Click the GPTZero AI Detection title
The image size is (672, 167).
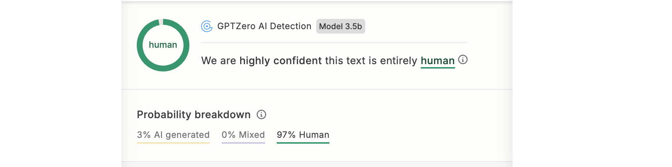tap(264, 26)
